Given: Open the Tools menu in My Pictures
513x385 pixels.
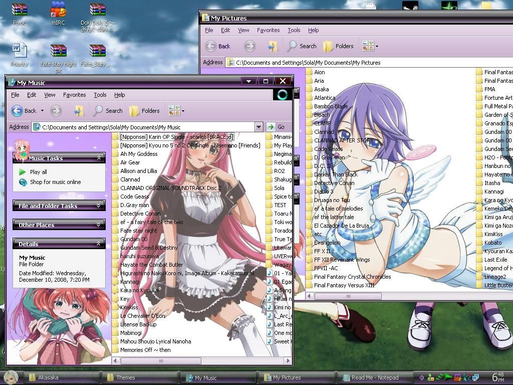Looking at the screenshot, I should coord(294,30).
